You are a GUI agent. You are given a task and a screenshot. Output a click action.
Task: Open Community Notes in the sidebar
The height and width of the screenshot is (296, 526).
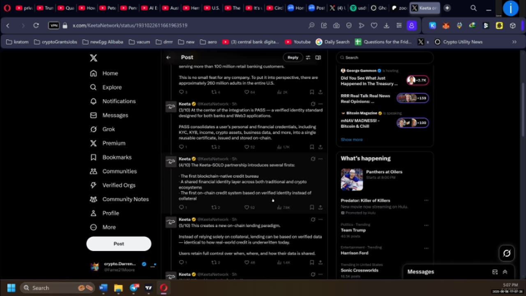[120, 199]
